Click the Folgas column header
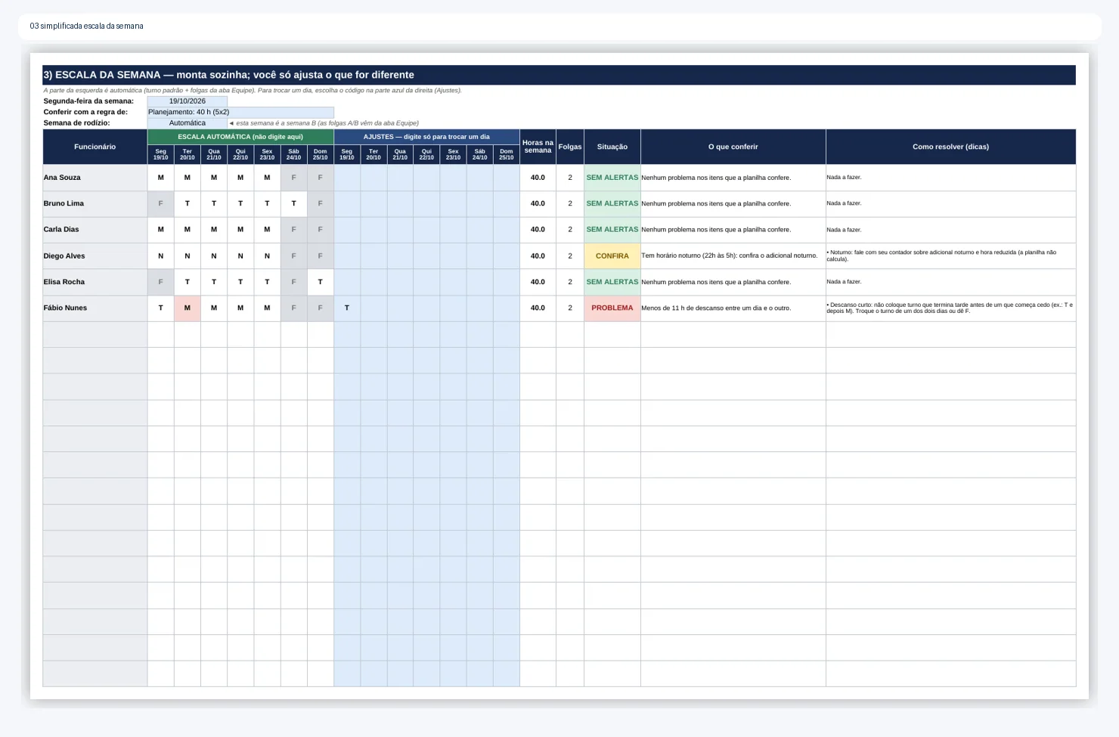 [x=570, y=147]
